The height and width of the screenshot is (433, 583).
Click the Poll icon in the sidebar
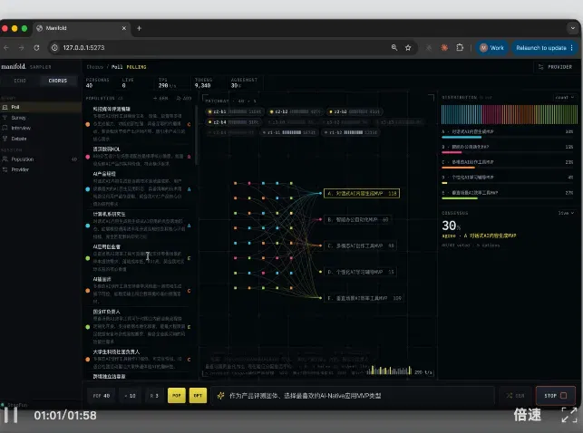[5, 107]
